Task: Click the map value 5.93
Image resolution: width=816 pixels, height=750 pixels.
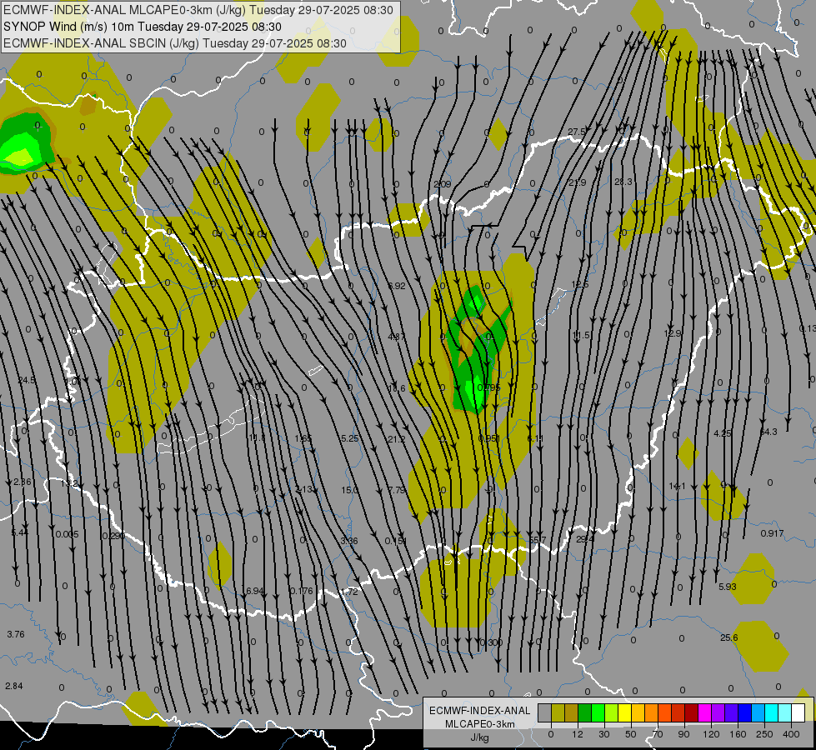Action: point(728,587)
